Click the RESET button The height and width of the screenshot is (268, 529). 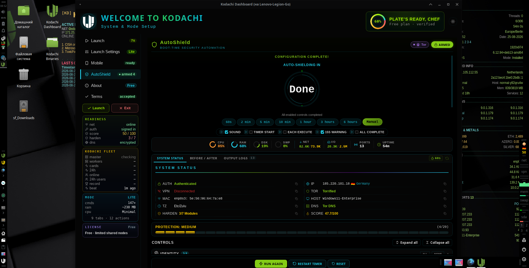pos(339,264)
